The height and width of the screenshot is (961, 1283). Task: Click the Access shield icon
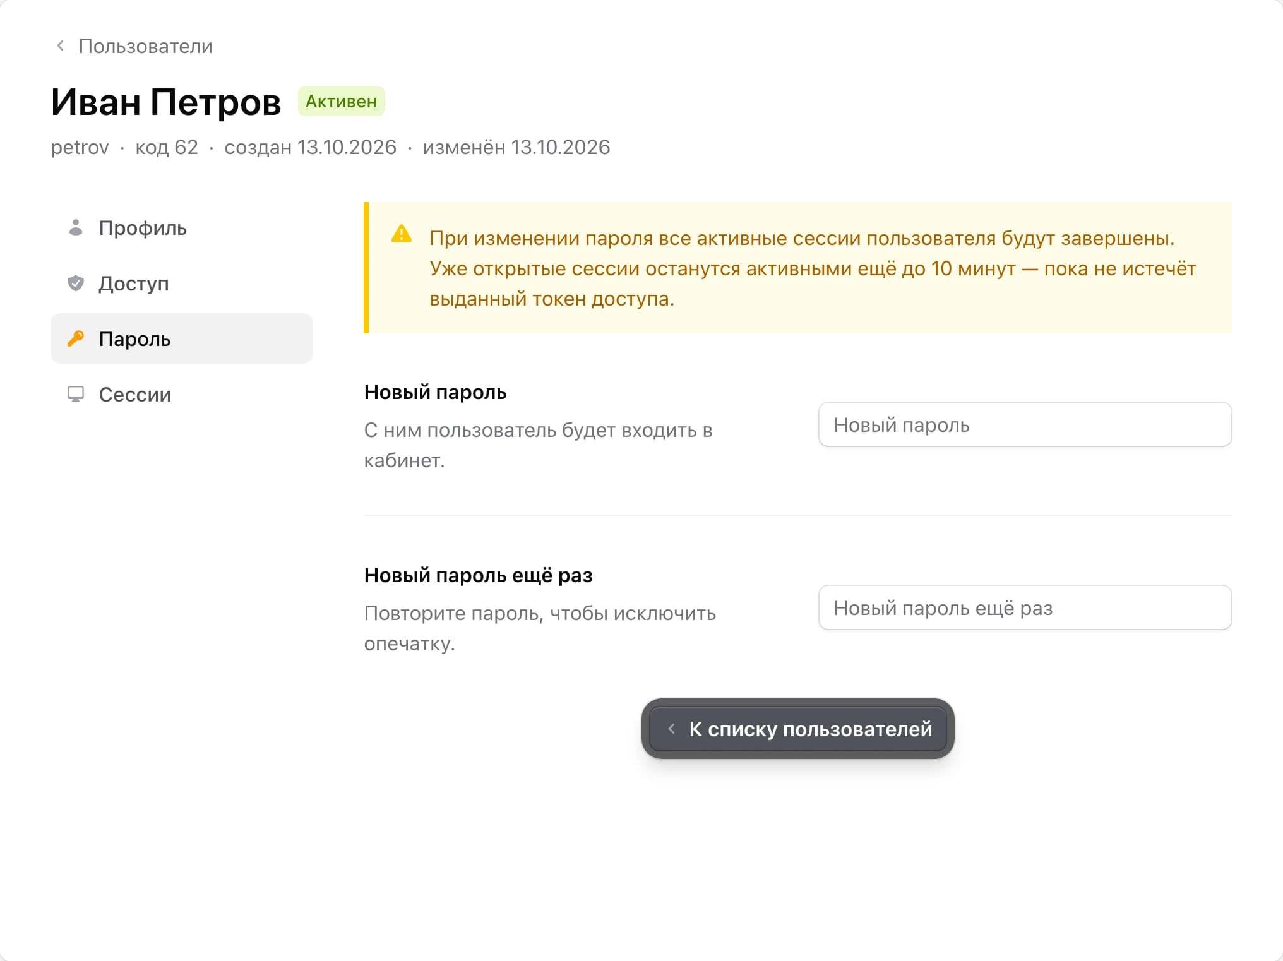pos(76,283)
